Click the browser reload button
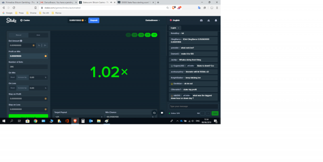The height and width of the screenshot is (162, 323). point(14,8)
